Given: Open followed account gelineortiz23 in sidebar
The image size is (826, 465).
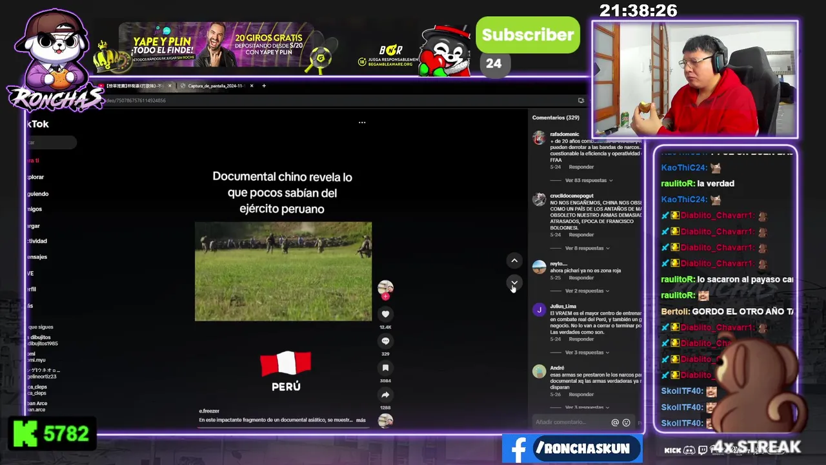Looking at the screenshot, I should (x=42, y=373).
